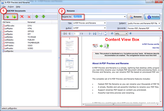Click the Add PDF file icon
Screen dimensions: 164x111
click(x=7, y=17)
